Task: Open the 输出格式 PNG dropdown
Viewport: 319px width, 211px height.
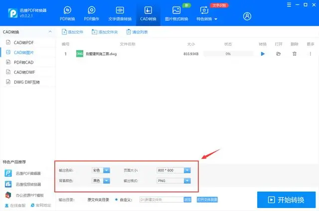Action: pos(187,181)
